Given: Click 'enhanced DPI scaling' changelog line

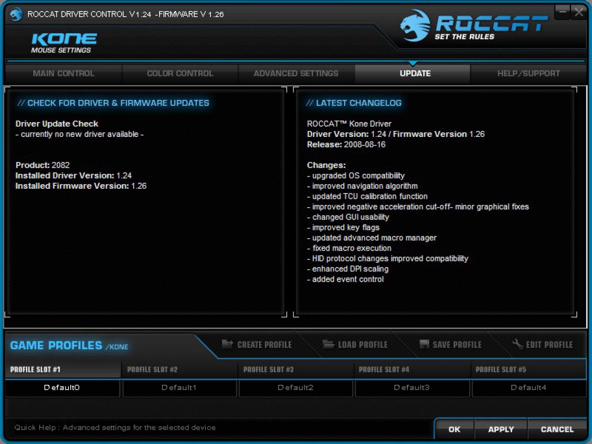Looking at the screenshot, I should tap(348, 269).
